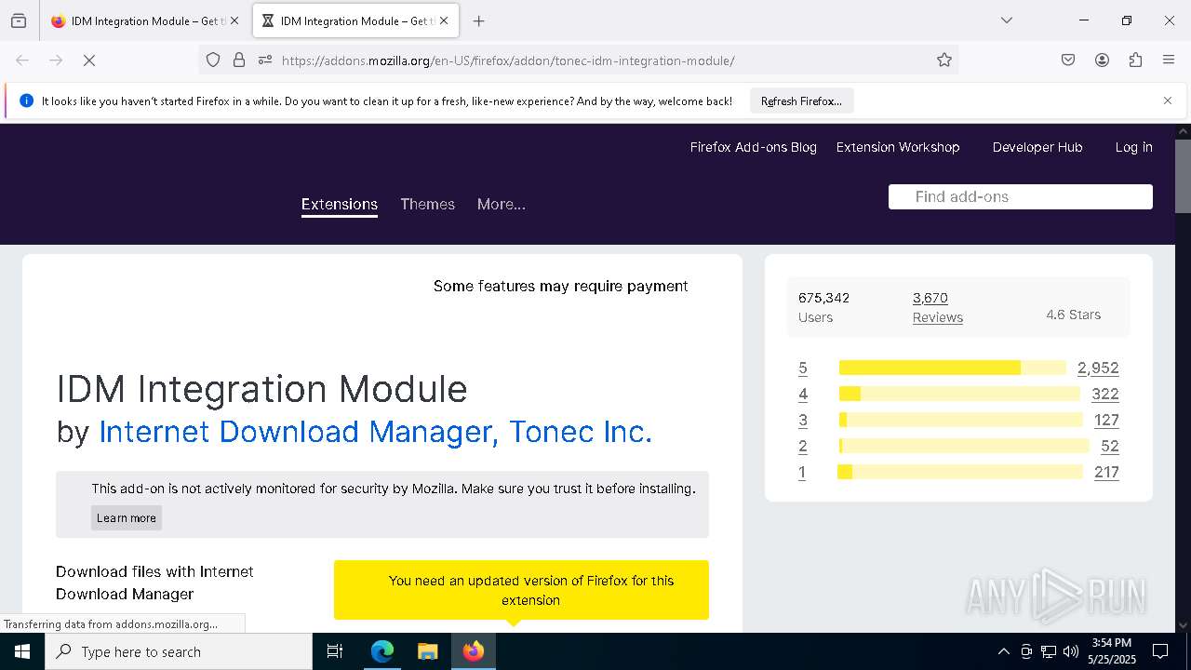Screen dimensions: 1191x670
Task: Click the Refresh Firefox button
Action: point(801,101)
